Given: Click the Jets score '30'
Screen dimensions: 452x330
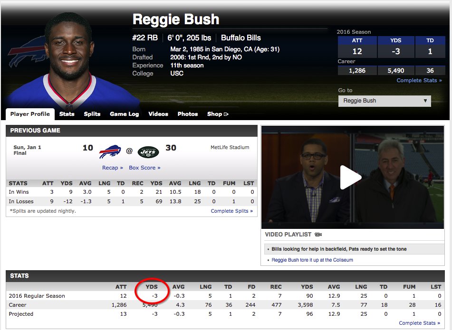Looking at the screenshot, I should (x=171, y=148).
